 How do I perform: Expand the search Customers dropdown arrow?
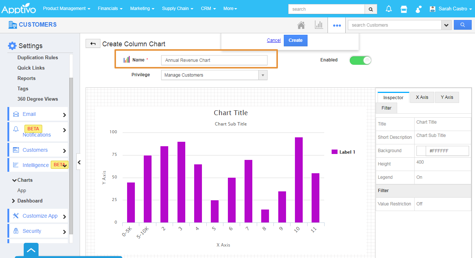[x=446, y=25]
